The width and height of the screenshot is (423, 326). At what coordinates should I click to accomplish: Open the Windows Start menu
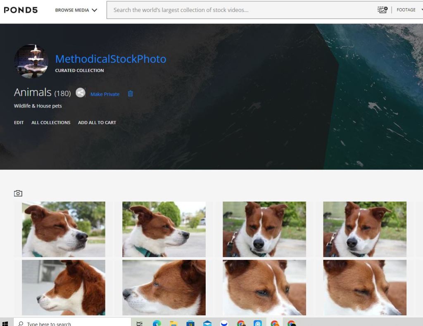pyautogui.click(x=5, y=324)
